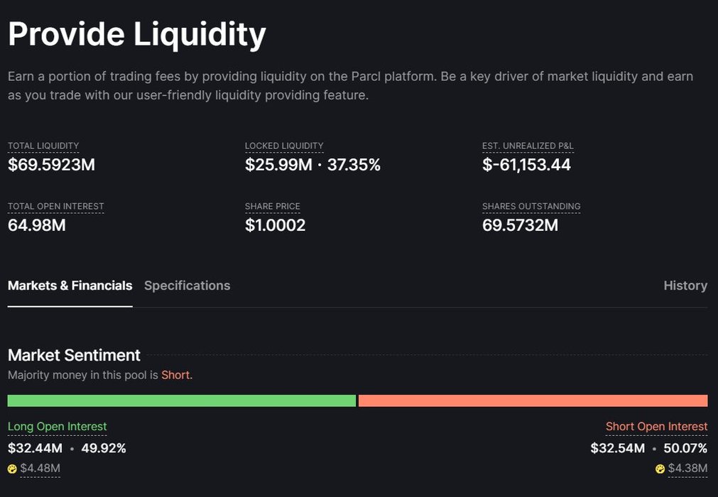
Task: Click the highlighted "Short." sentiment word
Action: (177, 375)
